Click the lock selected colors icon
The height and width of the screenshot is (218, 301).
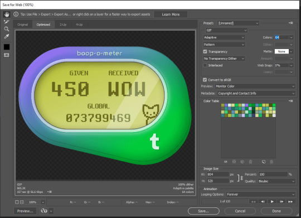pos(250,162)
